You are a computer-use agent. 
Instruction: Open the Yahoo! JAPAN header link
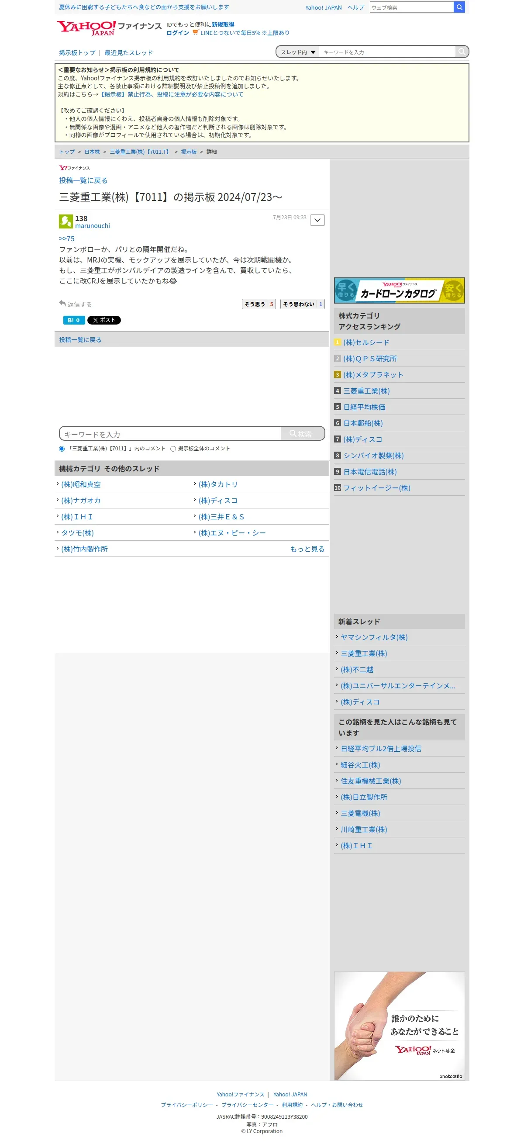[x=323, y=7]
